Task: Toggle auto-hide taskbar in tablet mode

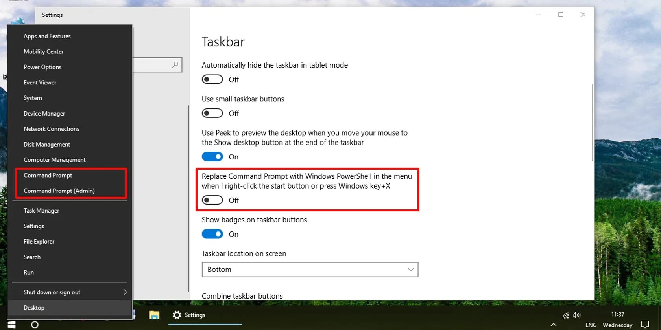Action: pyautogui.click(x=212, y=79)
